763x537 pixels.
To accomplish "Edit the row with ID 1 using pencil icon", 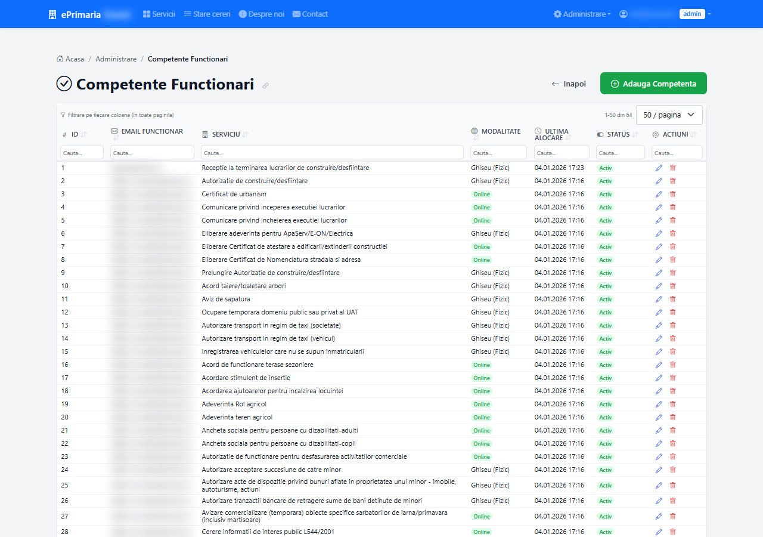I will [x=659, y=168].
